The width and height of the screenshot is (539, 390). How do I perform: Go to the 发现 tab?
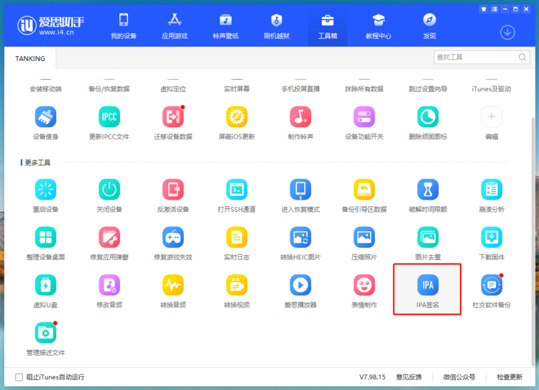429,26
